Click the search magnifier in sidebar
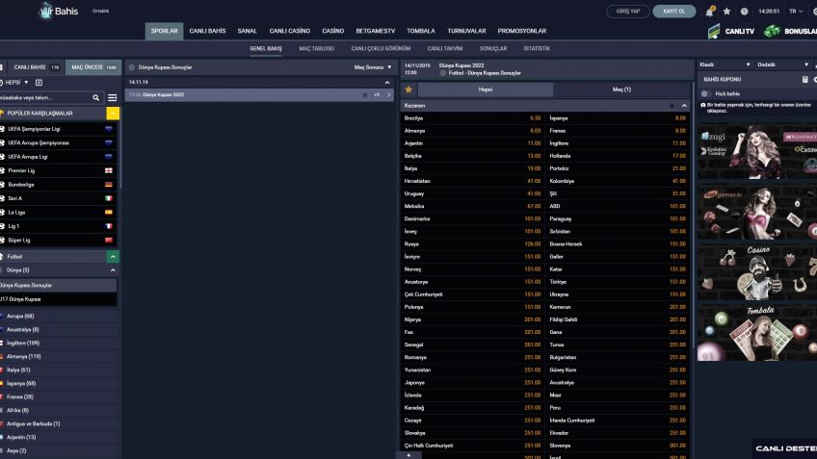817x459 pixels. point(96,98)
